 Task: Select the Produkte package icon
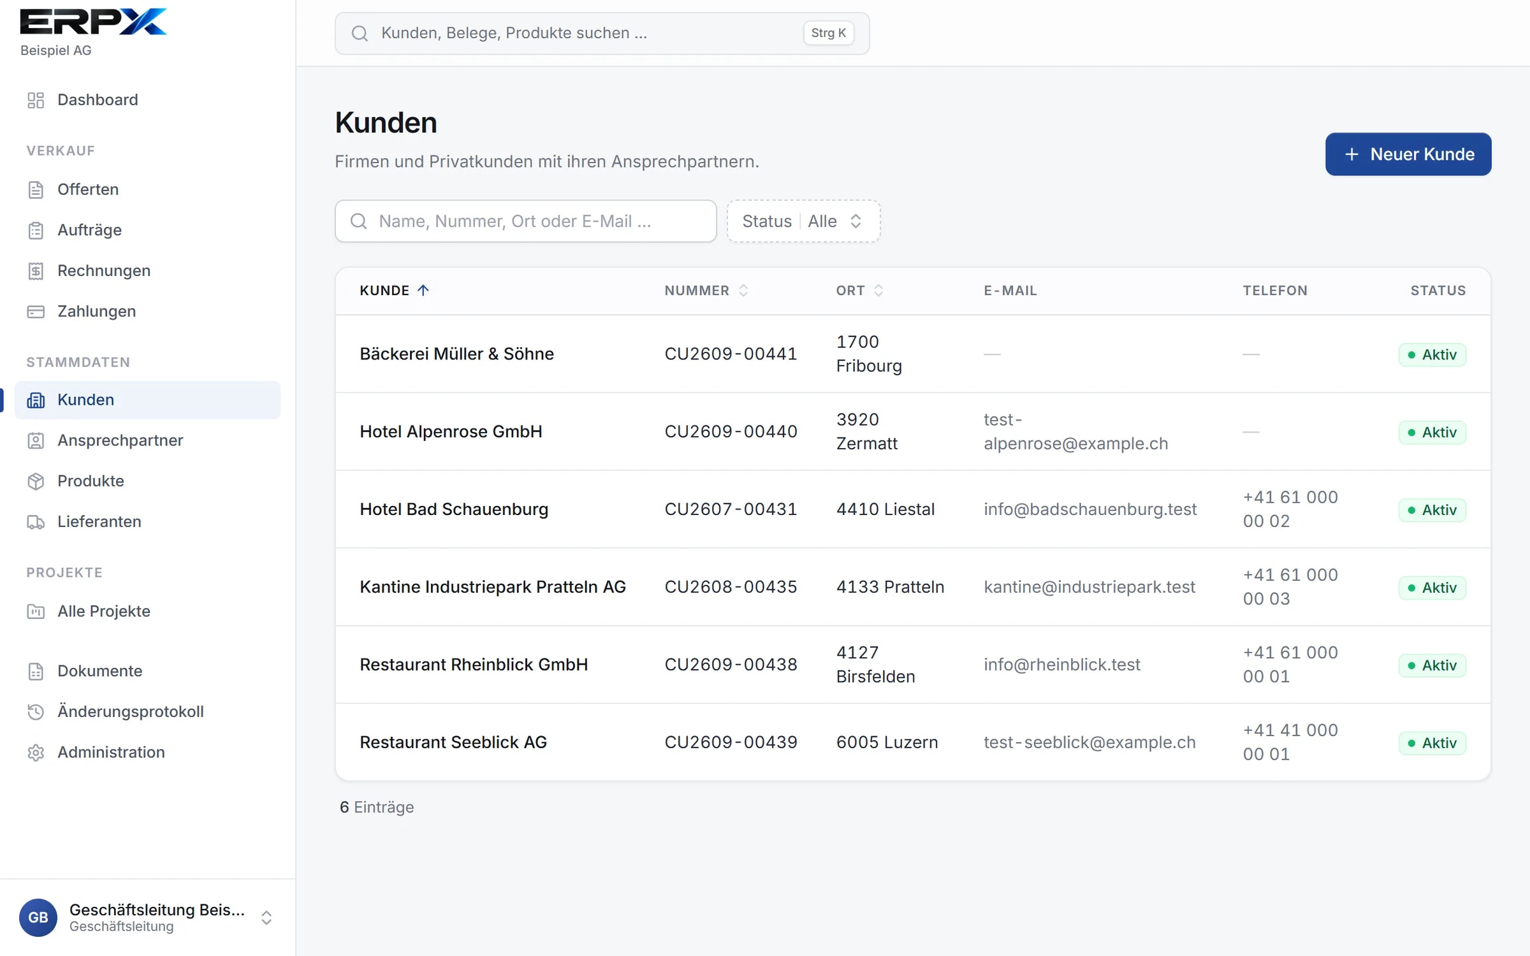tap(36, 481)
